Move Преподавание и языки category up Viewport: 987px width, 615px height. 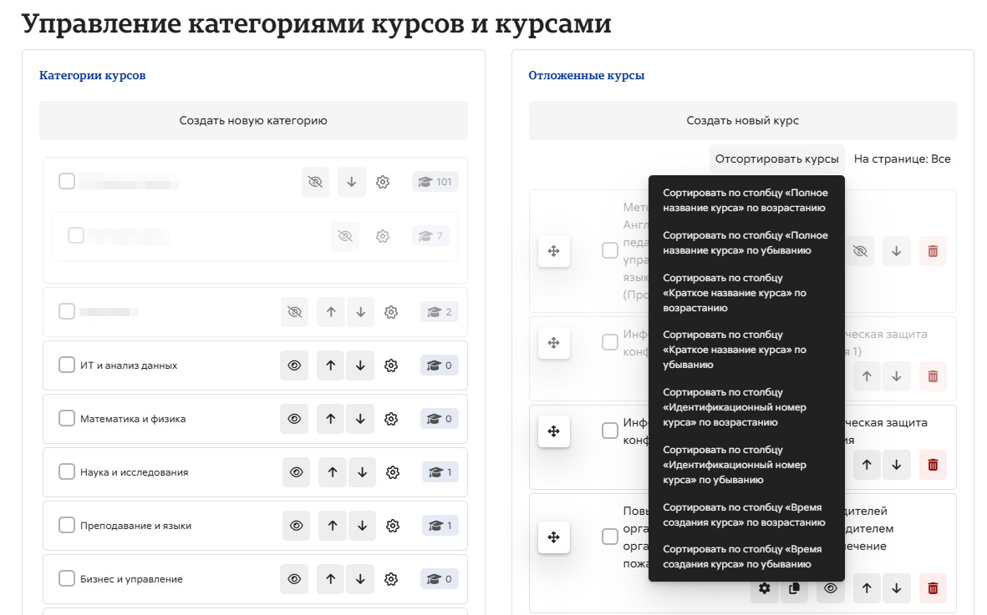click(333, 526)
